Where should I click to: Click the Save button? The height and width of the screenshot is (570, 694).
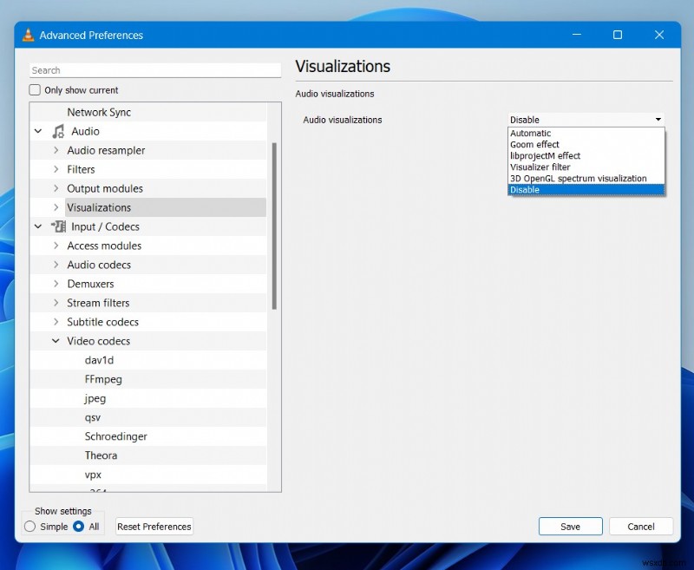tap(570, 527)
